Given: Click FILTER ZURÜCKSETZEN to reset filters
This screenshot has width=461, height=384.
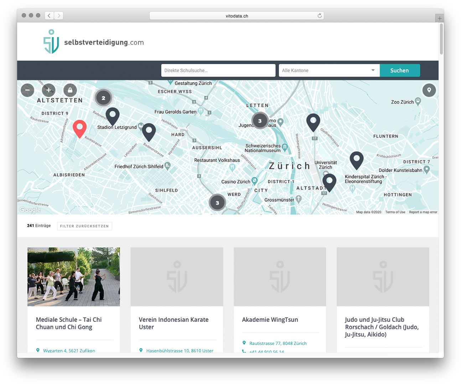Looking at the screenshot, I should [84, 226].
